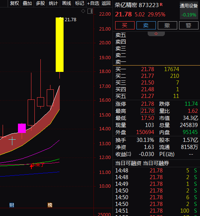Image resolution: width=200 pixels, height=216 pixels.
Task: Select 14:49 trade tick row
Action: [x=156, y=184]
